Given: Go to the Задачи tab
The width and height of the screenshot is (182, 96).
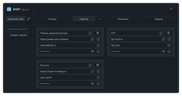Looking at the screenshot, I should click(159, 19).
